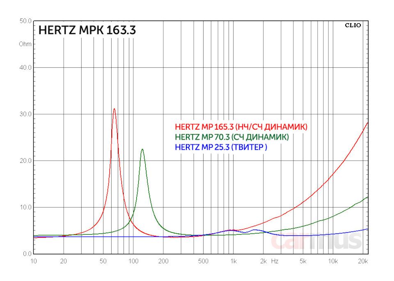Viewport: 394px width, 281px height.
Task: Click the 50 label on the frequency axis
Action: pyautogui.click(x=103, y=261)
